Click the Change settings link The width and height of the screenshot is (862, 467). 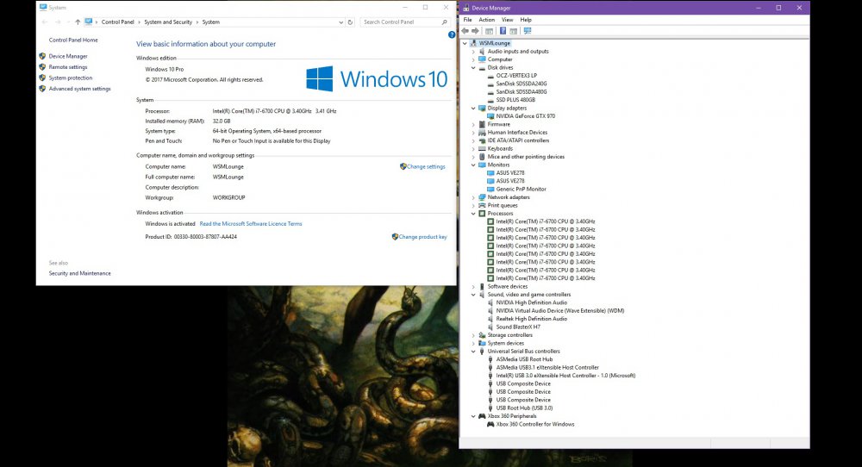426,166
